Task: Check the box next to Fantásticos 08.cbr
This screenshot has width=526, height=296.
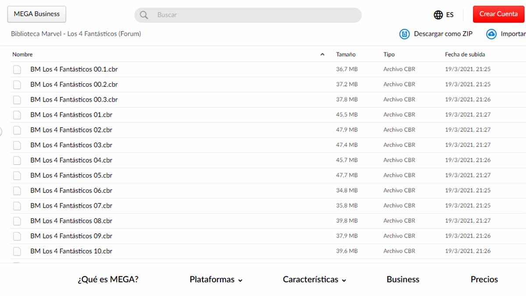Action: coord(17,221)
